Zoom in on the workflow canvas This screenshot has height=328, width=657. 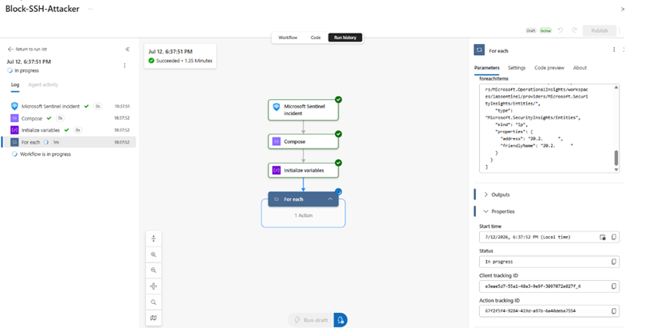pyautogui.click(x=153, y=254)
